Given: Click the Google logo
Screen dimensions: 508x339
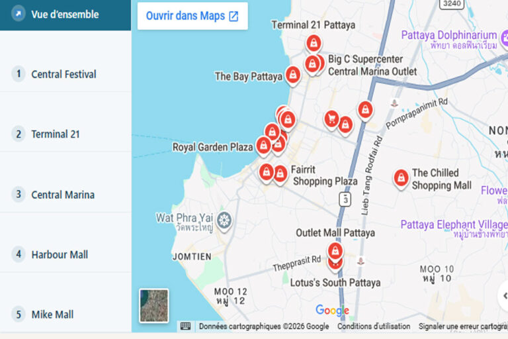Looking at the screenshot, I should pos(333,310).
